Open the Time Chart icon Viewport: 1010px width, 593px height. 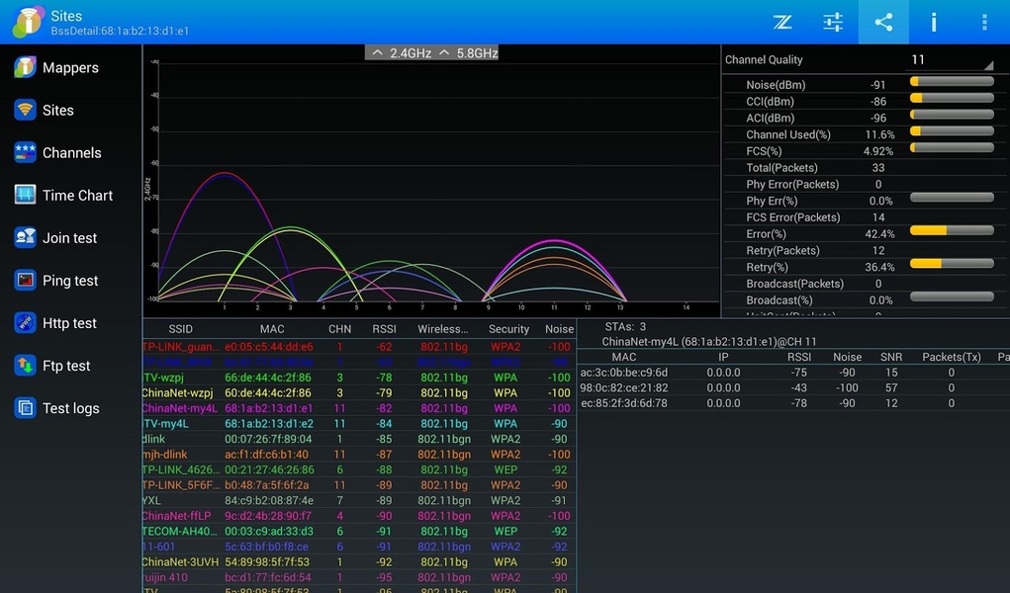(25, 195)
